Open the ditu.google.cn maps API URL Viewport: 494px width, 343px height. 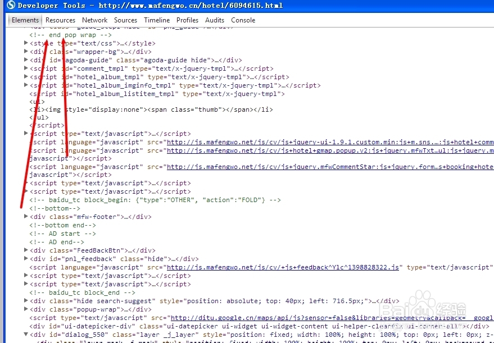tap(332, 318)
